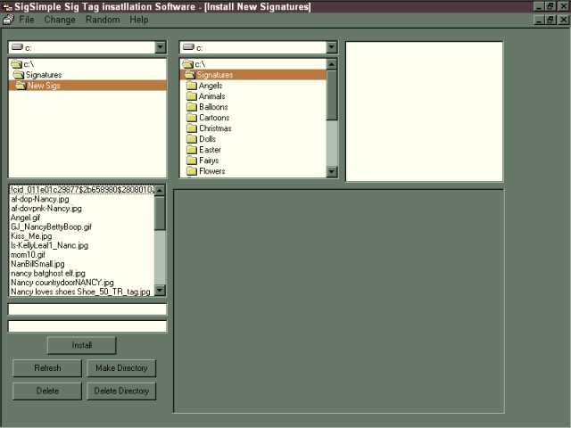
Task: Select GJ_NancyBettyBoop.gif file
Action: coord(51,227)
